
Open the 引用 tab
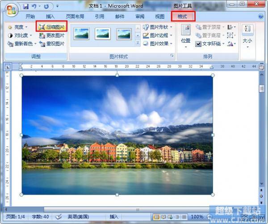tap(100, 16)
